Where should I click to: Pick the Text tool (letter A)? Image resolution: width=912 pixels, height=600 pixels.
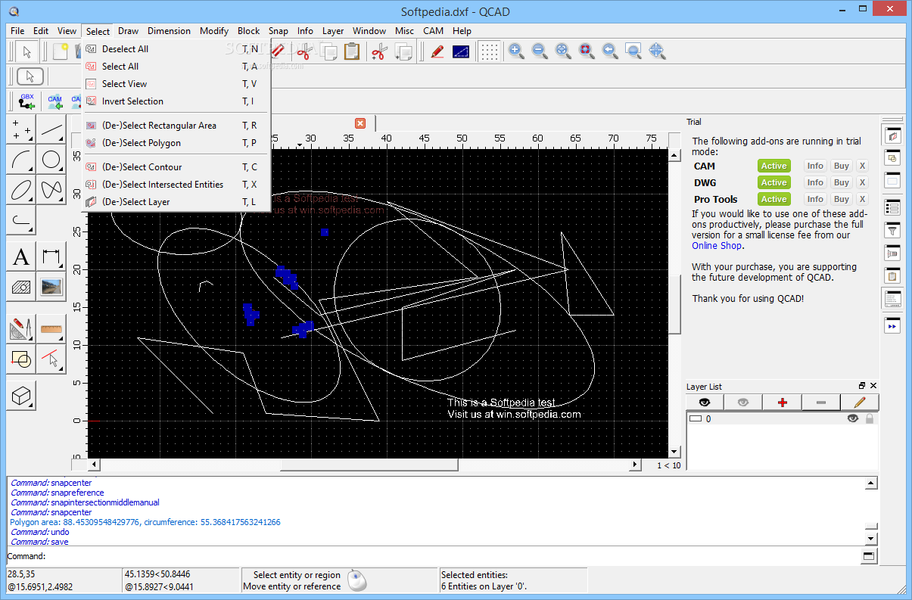(21, 256)
